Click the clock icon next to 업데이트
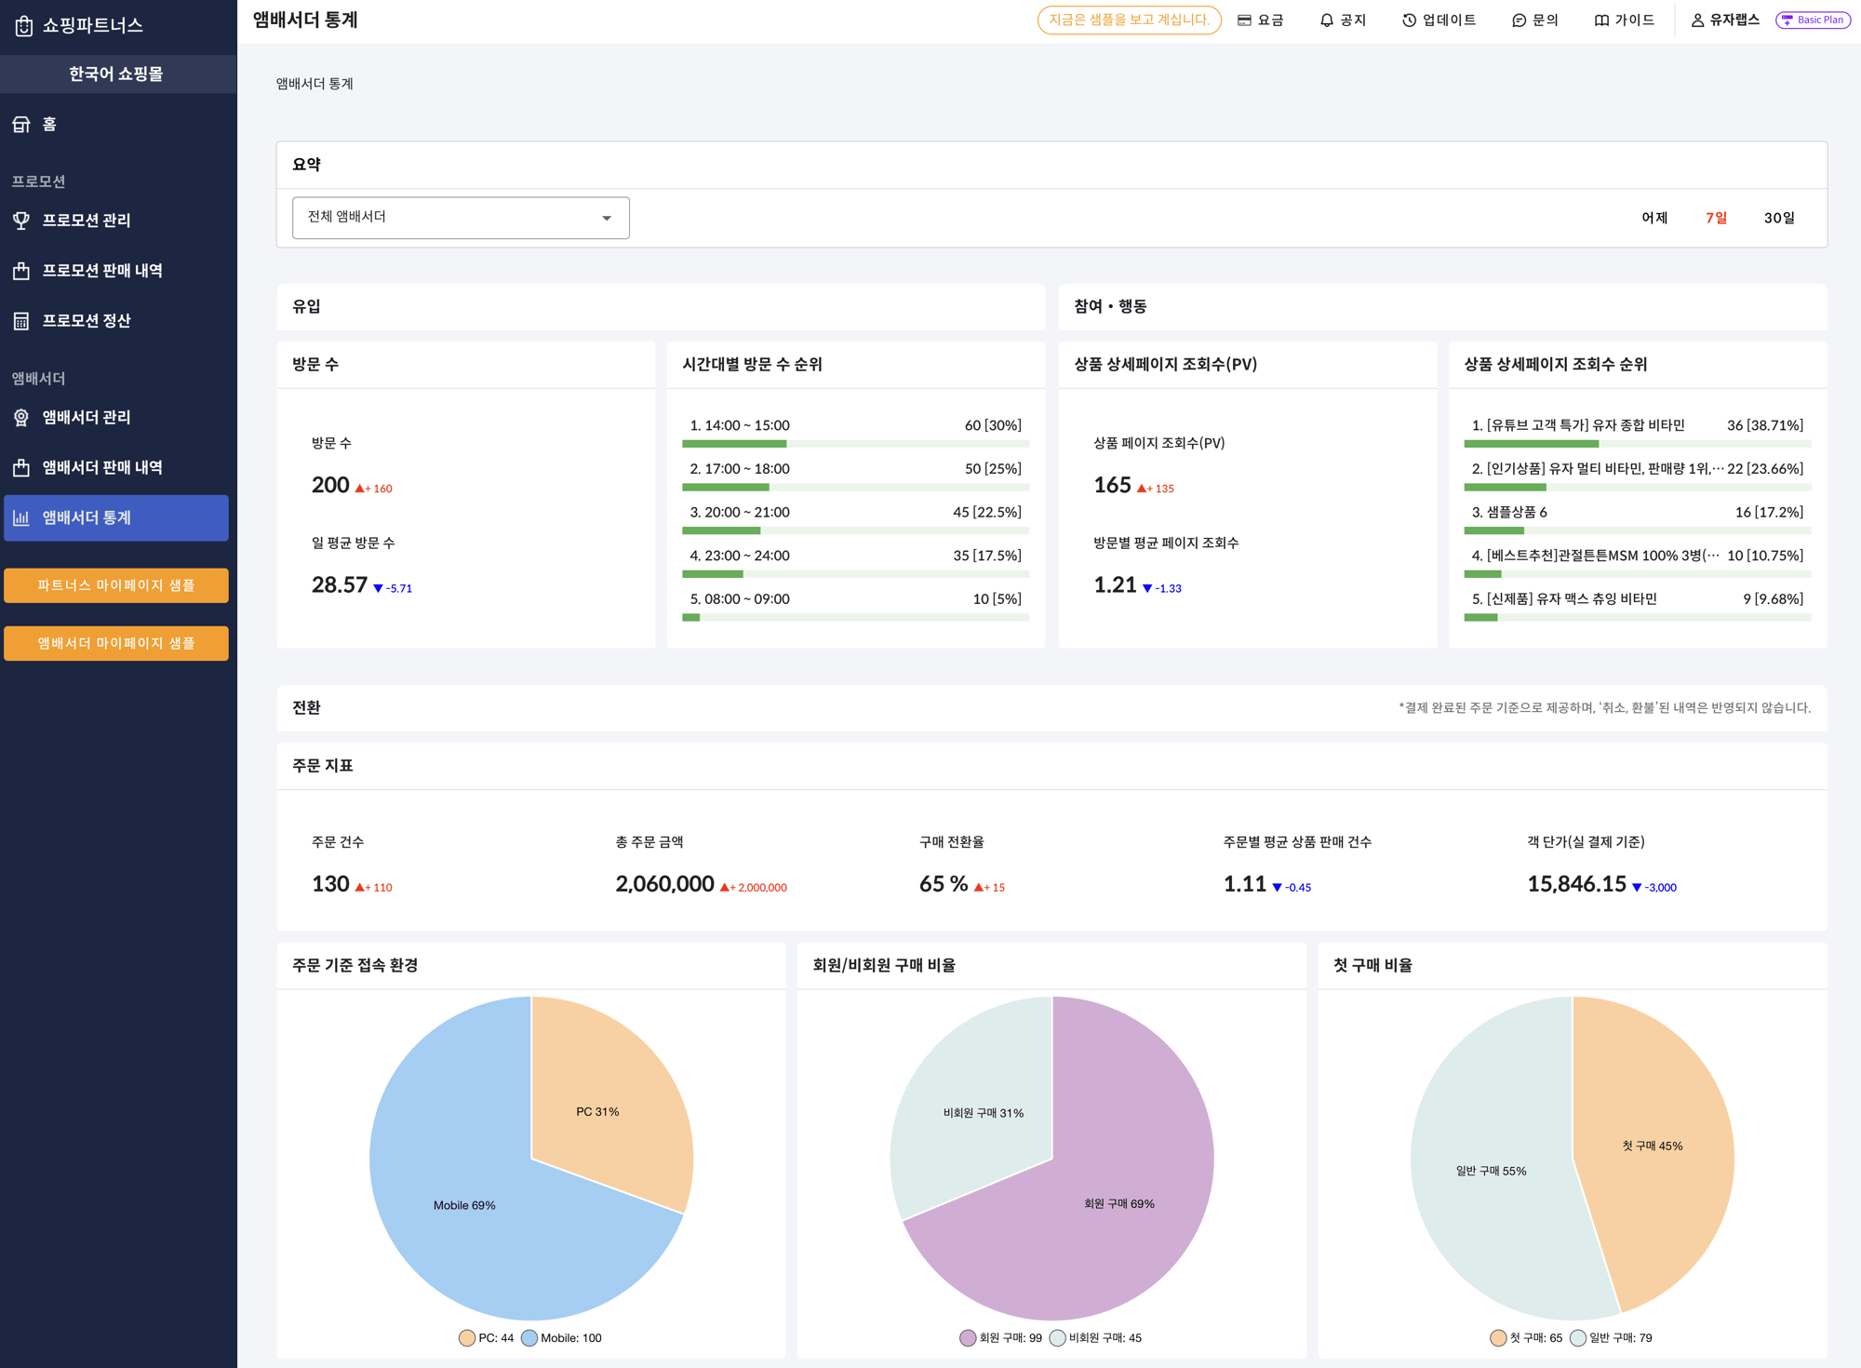1861x1368 pixels. (x=1409, y=20)
